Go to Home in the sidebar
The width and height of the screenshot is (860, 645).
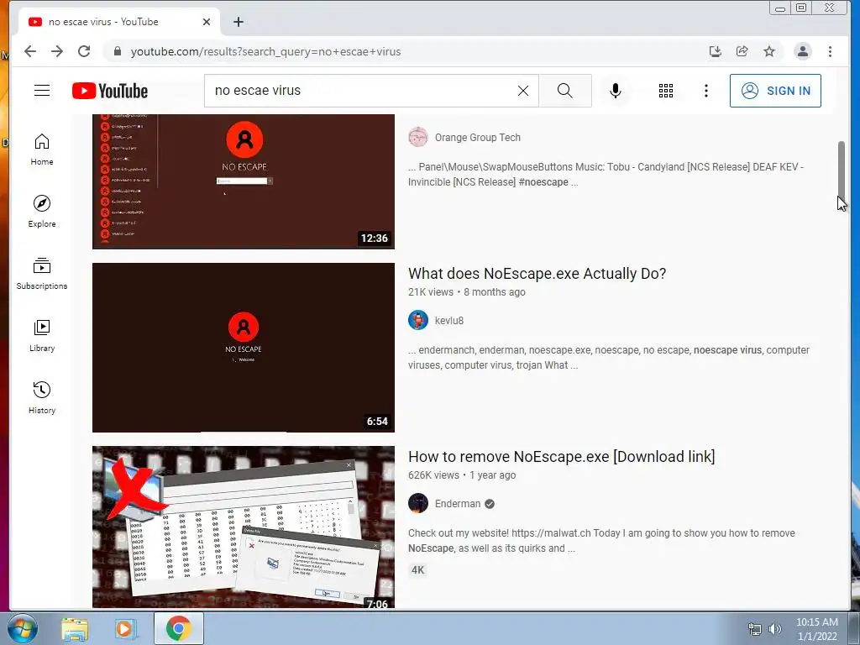coord(42,149)
